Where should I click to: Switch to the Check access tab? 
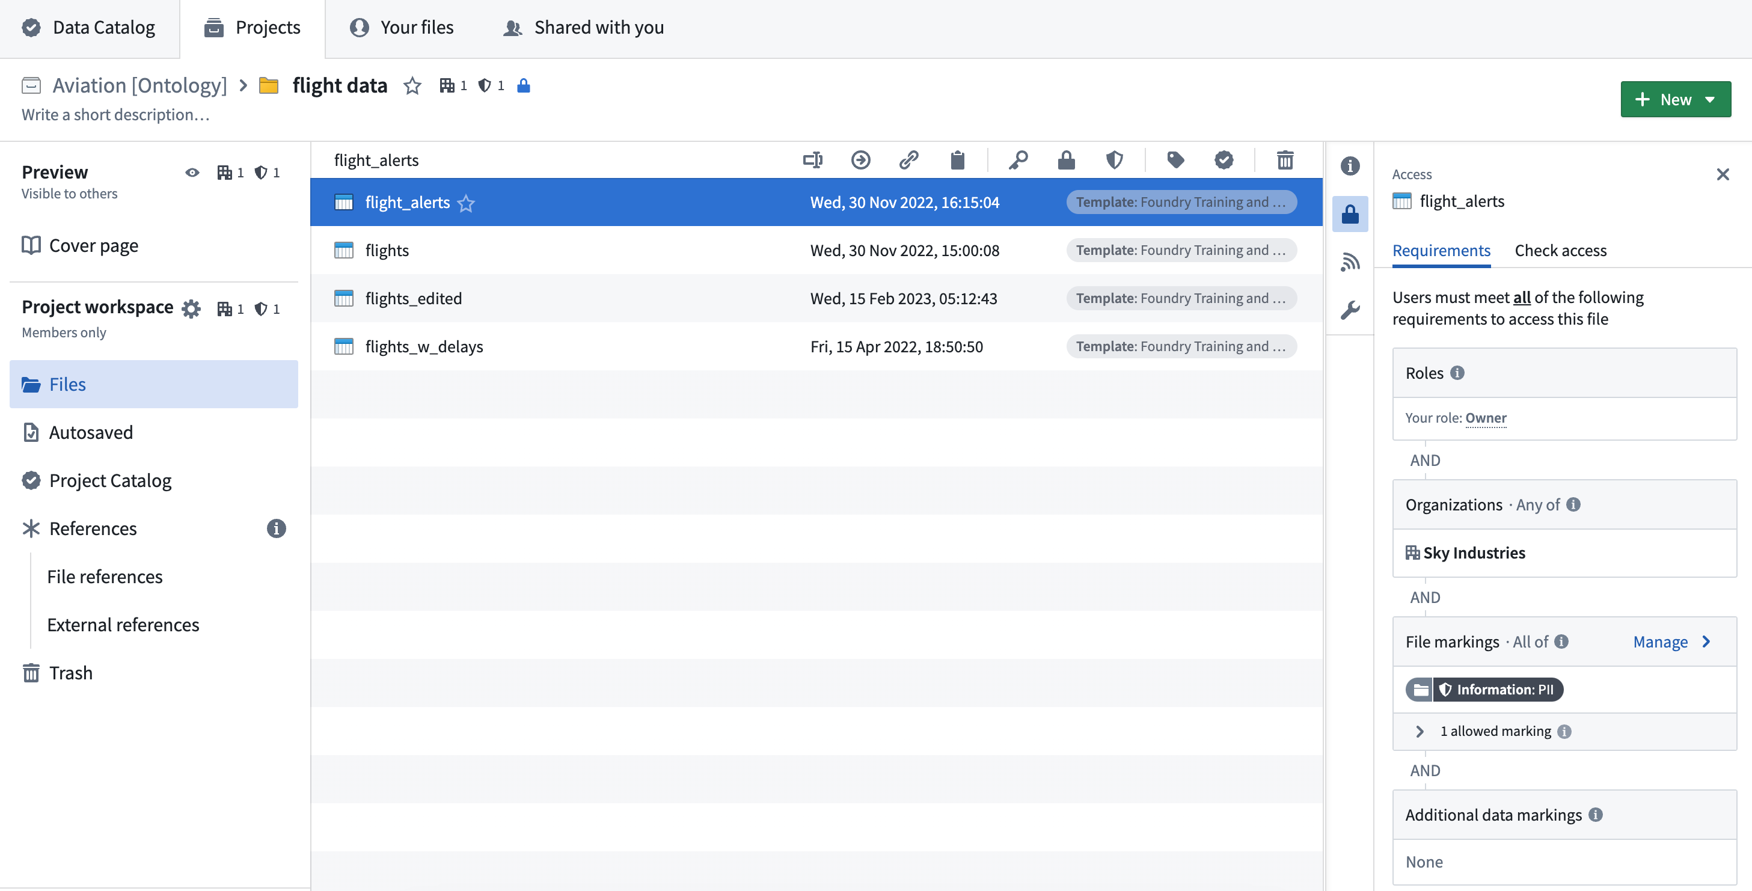click(x=1562, y=249)
